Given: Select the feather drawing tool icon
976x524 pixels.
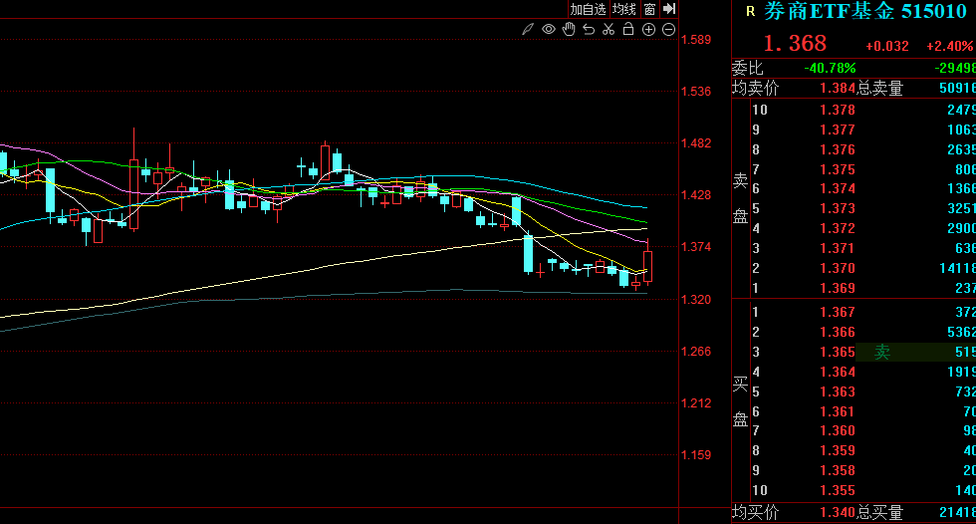Looking at the screenshot, I should pyautogui.click(x=529, y=30).
